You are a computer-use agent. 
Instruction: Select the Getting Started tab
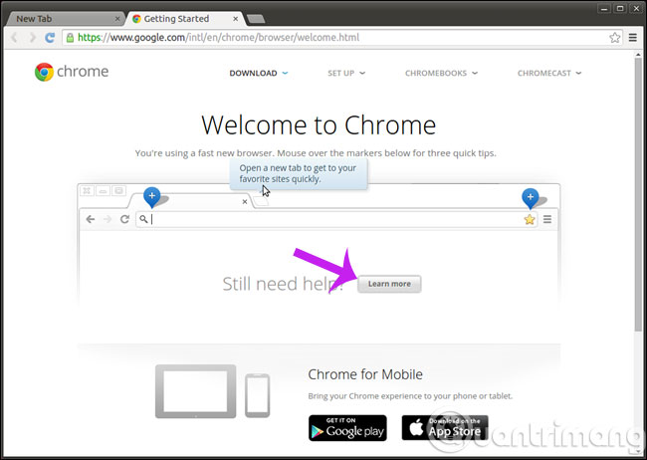(186, 19)
